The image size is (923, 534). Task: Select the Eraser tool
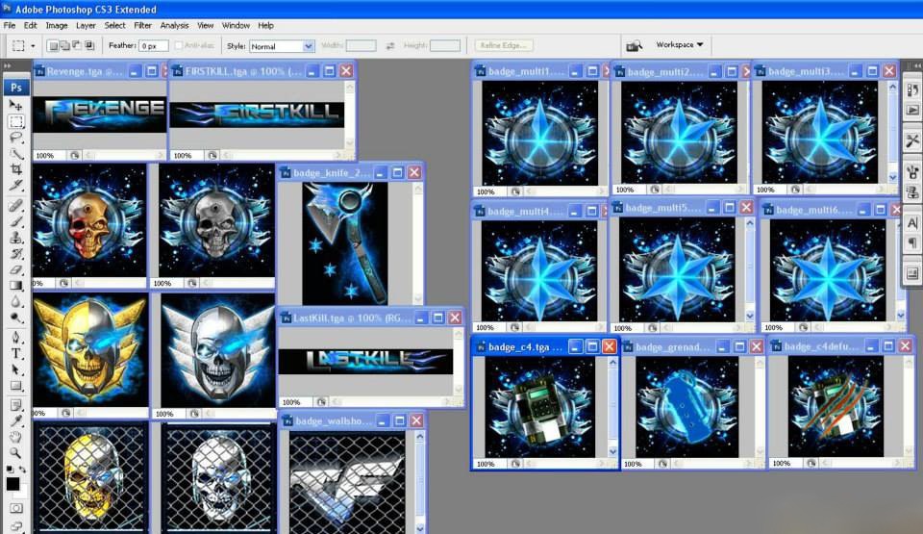click(16, 269)
